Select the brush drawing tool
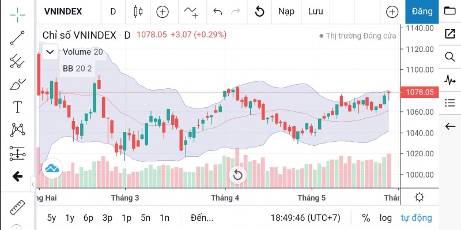This screenshot has width=461, height=230. point(18,84)
